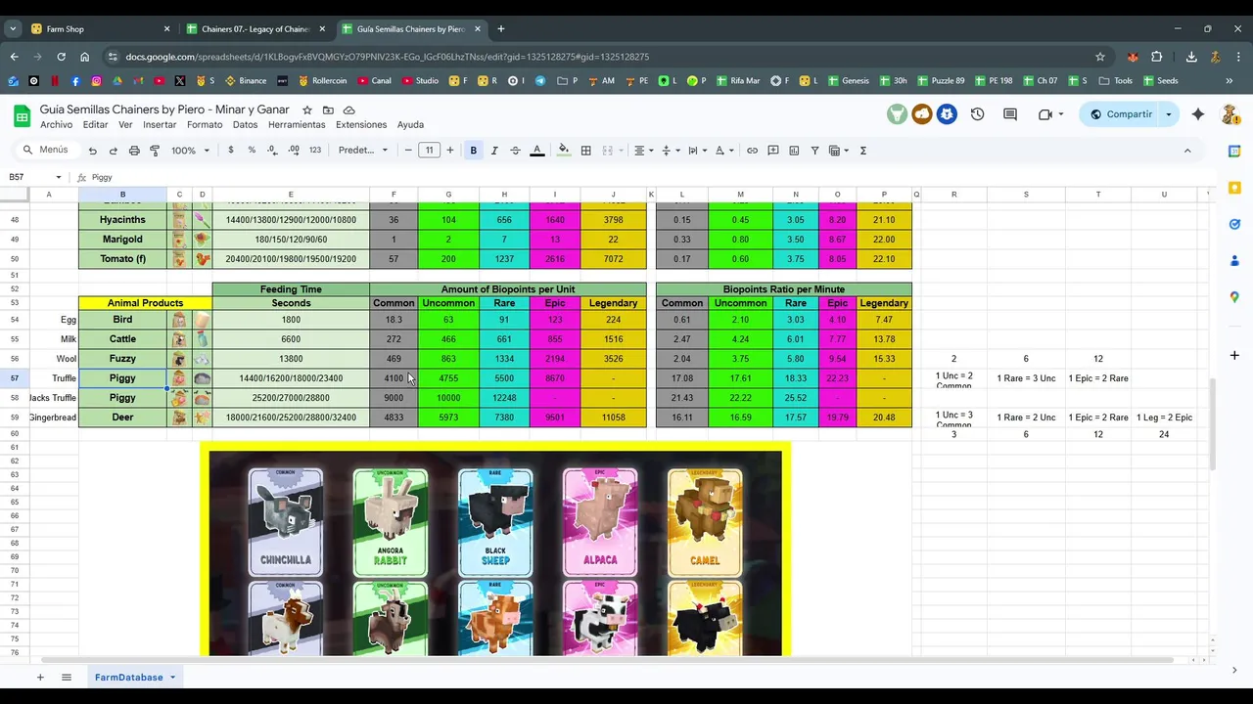Decrease decimal places icon

(x=272, y=151)
